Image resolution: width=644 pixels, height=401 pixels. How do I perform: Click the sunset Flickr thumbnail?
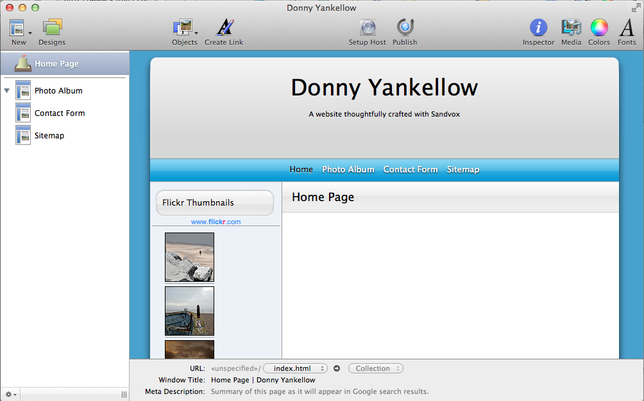(189, 349)
